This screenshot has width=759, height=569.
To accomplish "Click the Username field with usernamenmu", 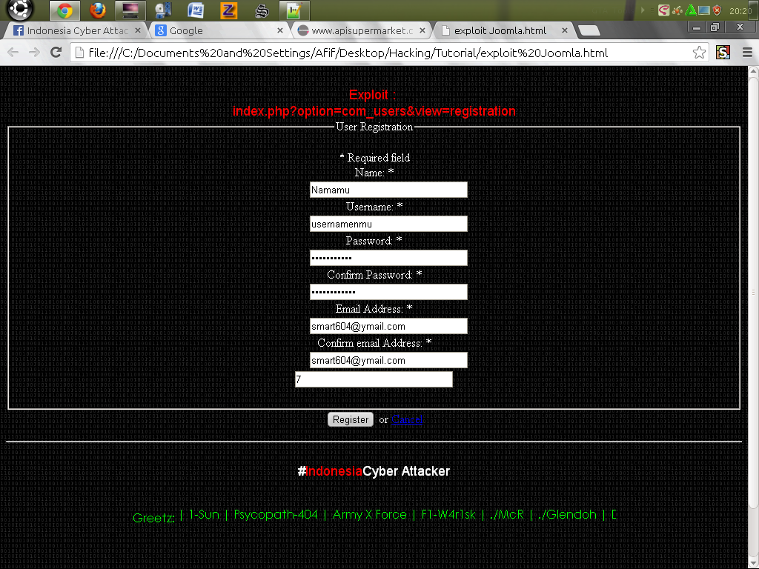I will tap(388, 224).
